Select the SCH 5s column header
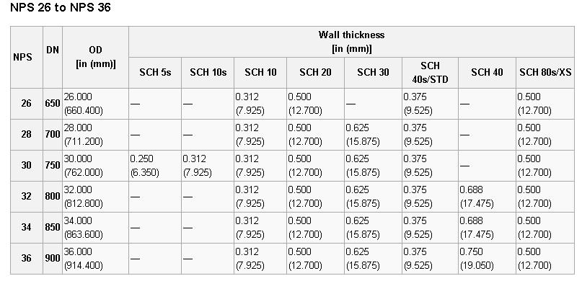The image size is (582, 281). click(x=155, y=73)
